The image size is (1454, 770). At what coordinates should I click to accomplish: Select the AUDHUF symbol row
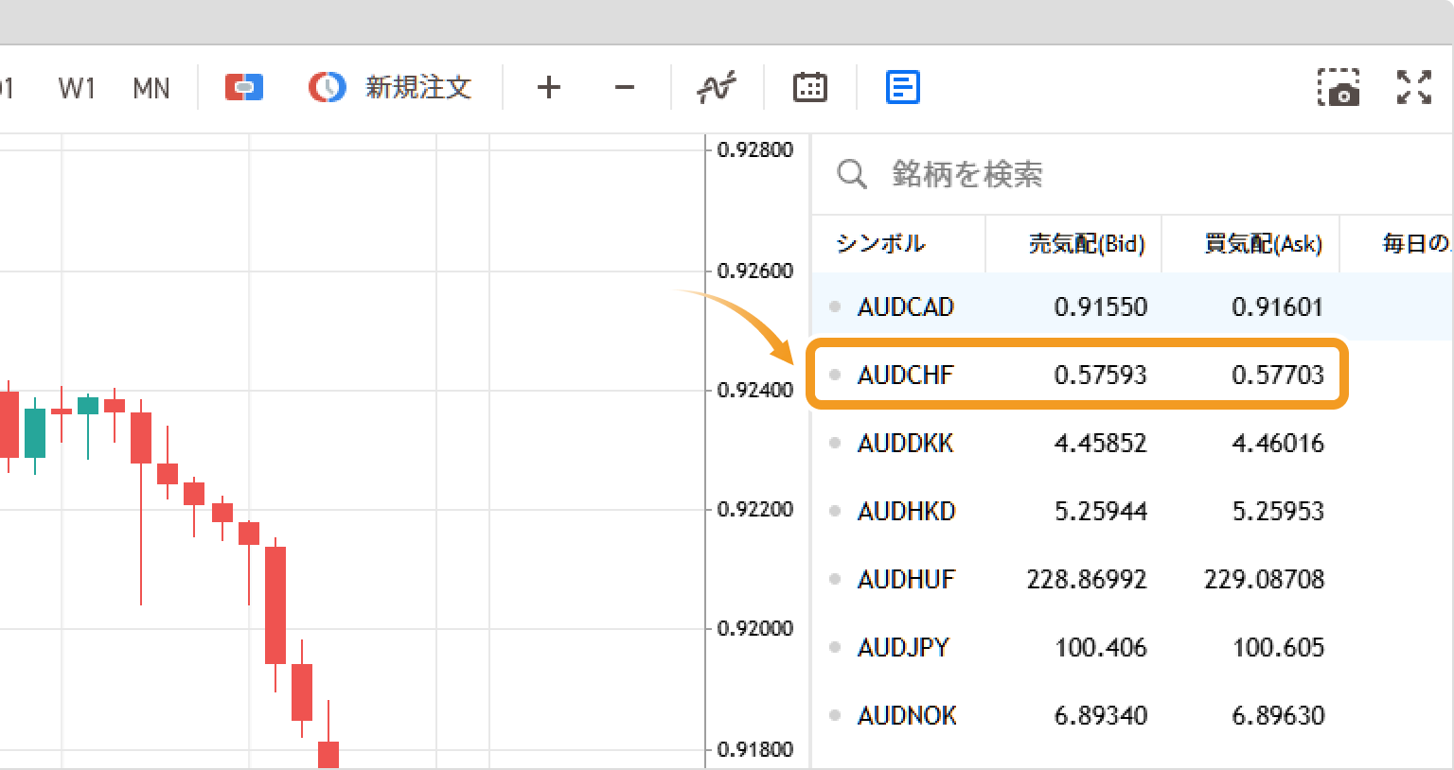[1132, 579]
